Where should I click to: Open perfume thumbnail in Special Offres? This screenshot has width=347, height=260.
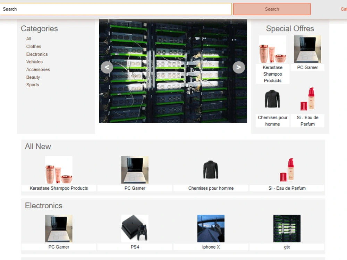click(307, 99)
